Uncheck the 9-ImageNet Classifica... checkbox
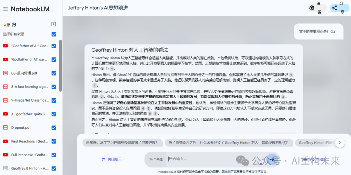This screenshot has width=351, height=175. click(x=54, y=101)
